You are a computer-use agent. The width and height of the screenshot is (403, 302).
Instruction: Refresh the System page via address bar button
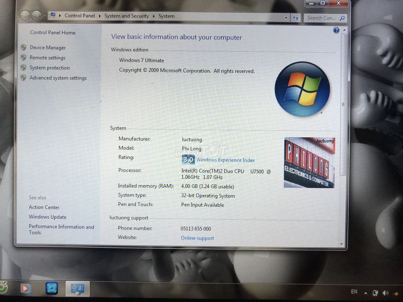(x=295, y=18)
